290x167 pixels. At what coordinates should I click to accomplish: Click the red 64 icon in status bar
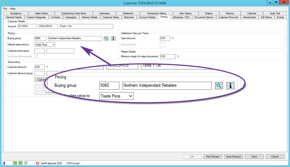(x=38, y=163)
